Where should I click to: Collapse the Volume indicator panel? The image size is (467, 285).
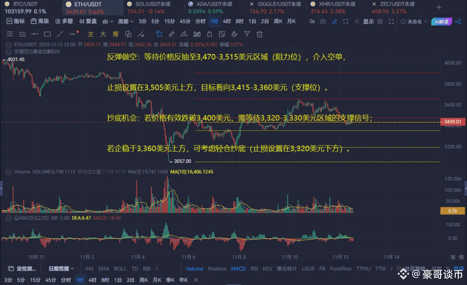click(8, 172)
